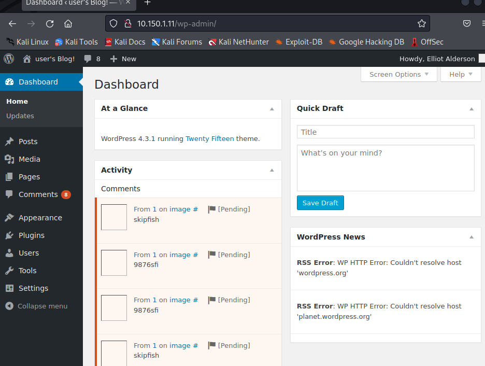Open the Users menu
The width and height of the screenshot is (485, 366).
(x=29, y=254)
